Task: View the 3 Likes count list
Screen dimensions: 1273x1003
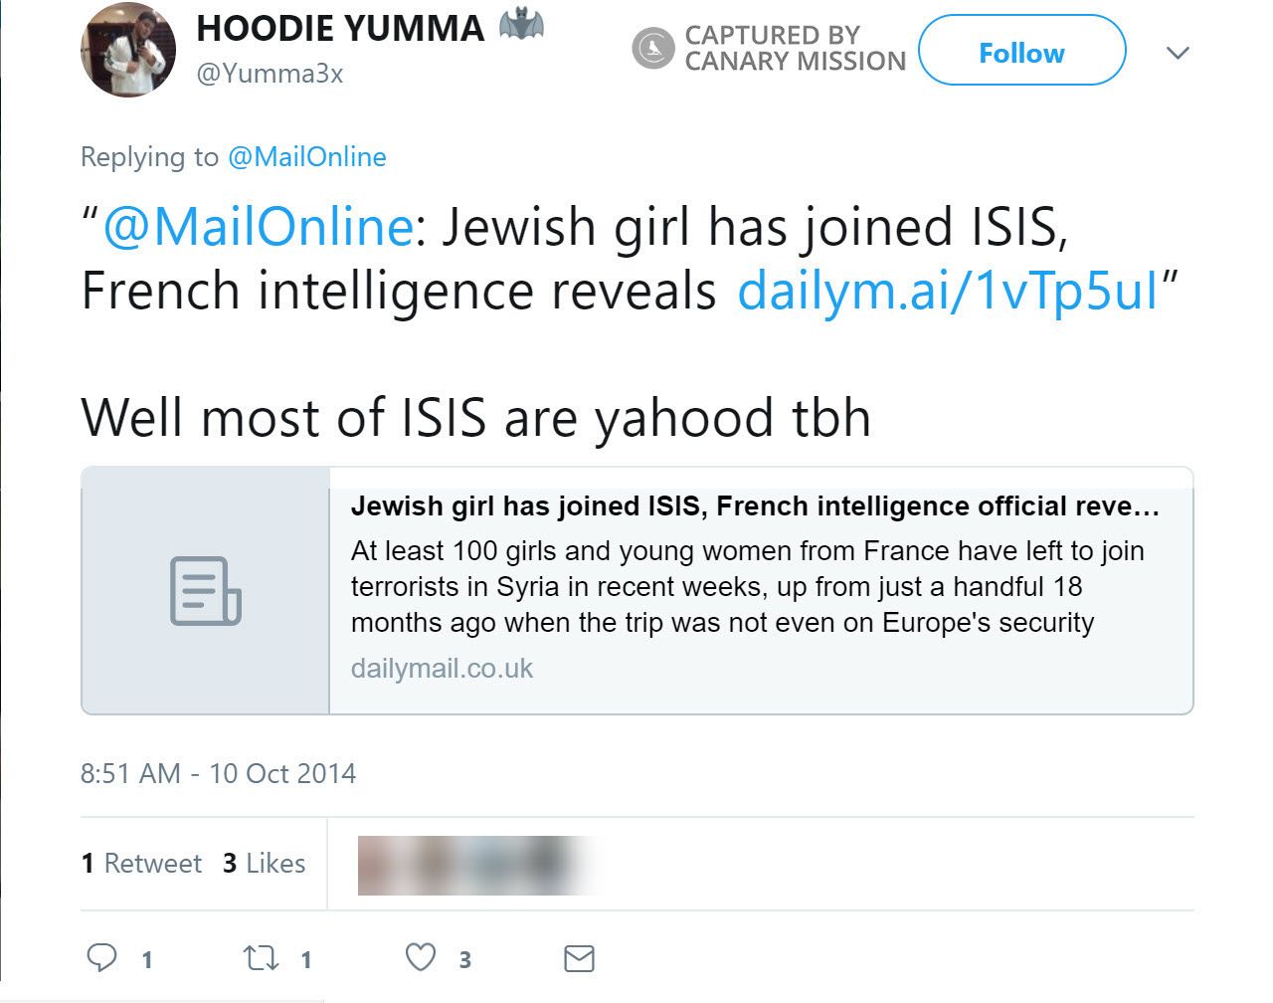Action: [x=264, y=863]
